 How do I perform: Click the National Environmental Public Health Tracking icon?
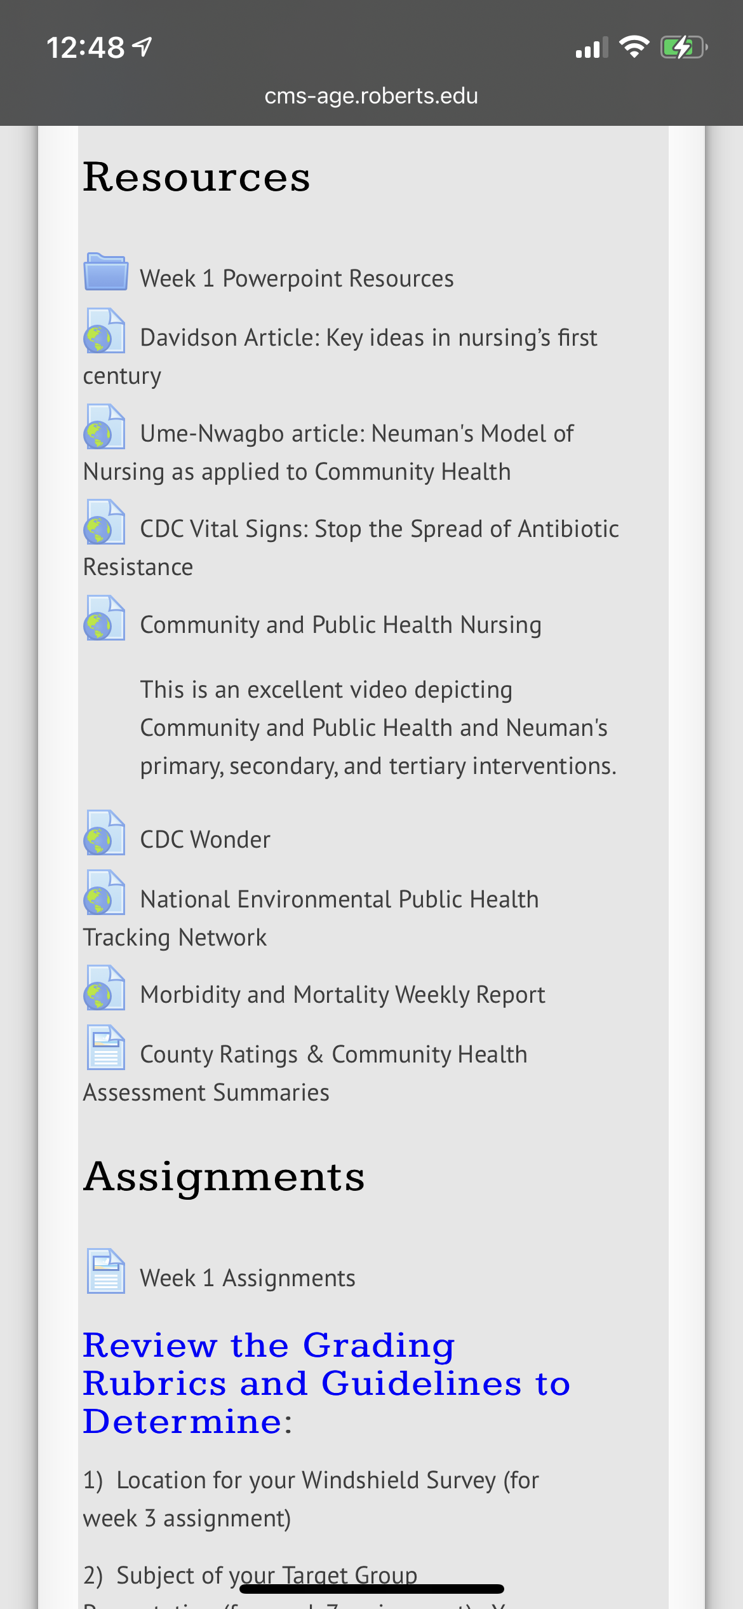[105, 892]
